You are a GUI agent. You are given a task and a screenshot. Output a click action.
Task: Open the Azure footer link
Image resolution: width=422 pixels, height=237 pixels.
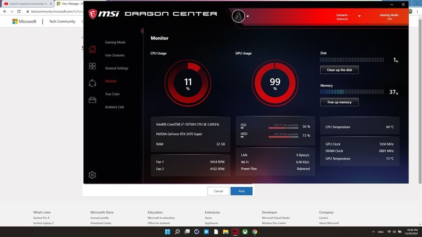[x=208, y=218]
